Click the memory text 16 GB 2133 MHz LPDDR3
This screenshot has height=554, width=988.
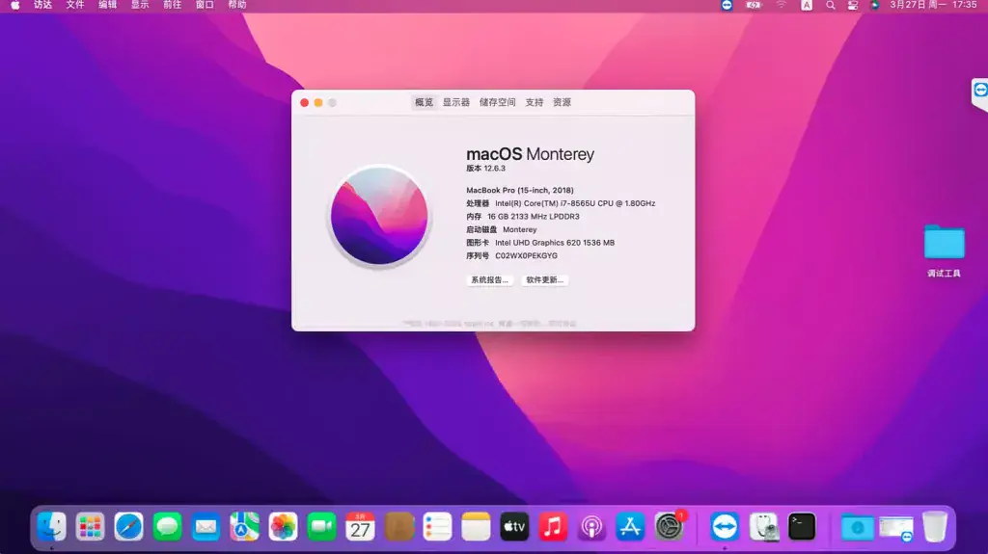(533, 217)
